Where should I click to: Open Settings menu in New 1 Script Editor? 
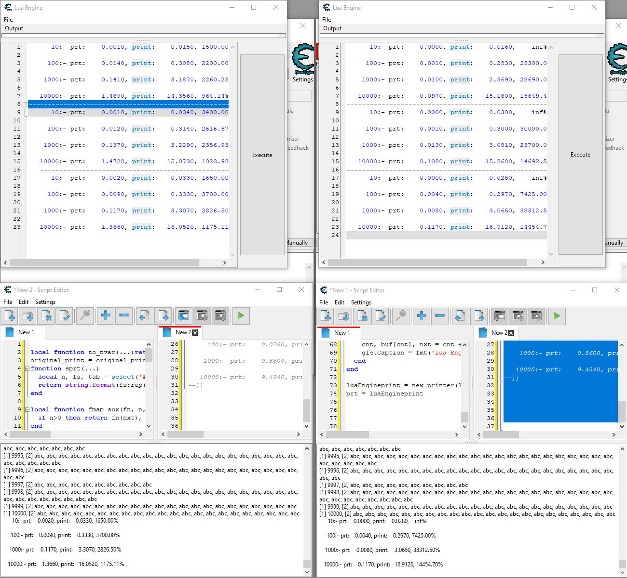pos(361,302)
